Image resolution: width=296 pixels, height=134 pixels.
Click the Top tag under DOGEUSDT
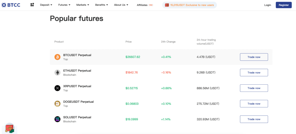pyautogui.click(x=66, y=106)
